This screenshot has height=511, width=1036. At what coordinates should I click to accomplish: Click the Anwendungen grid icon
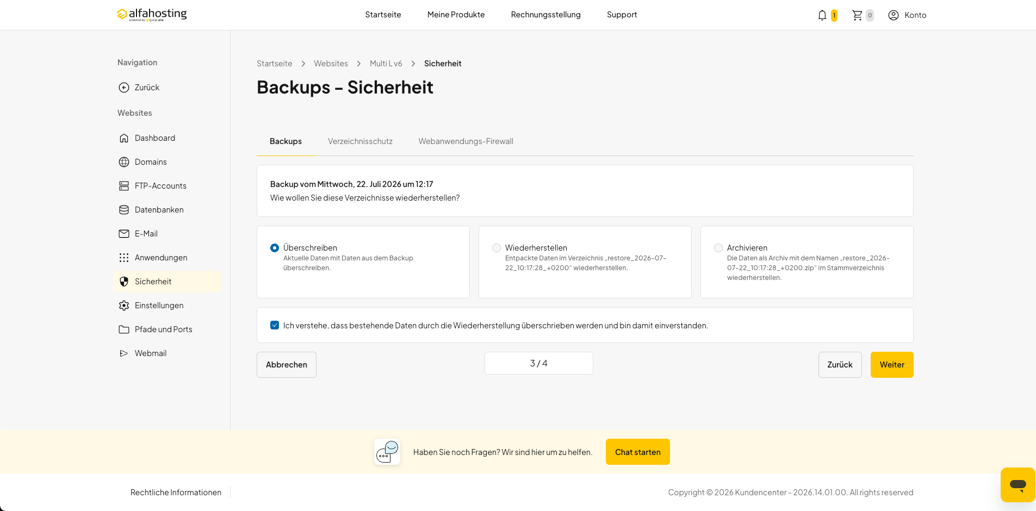point(124,258)
